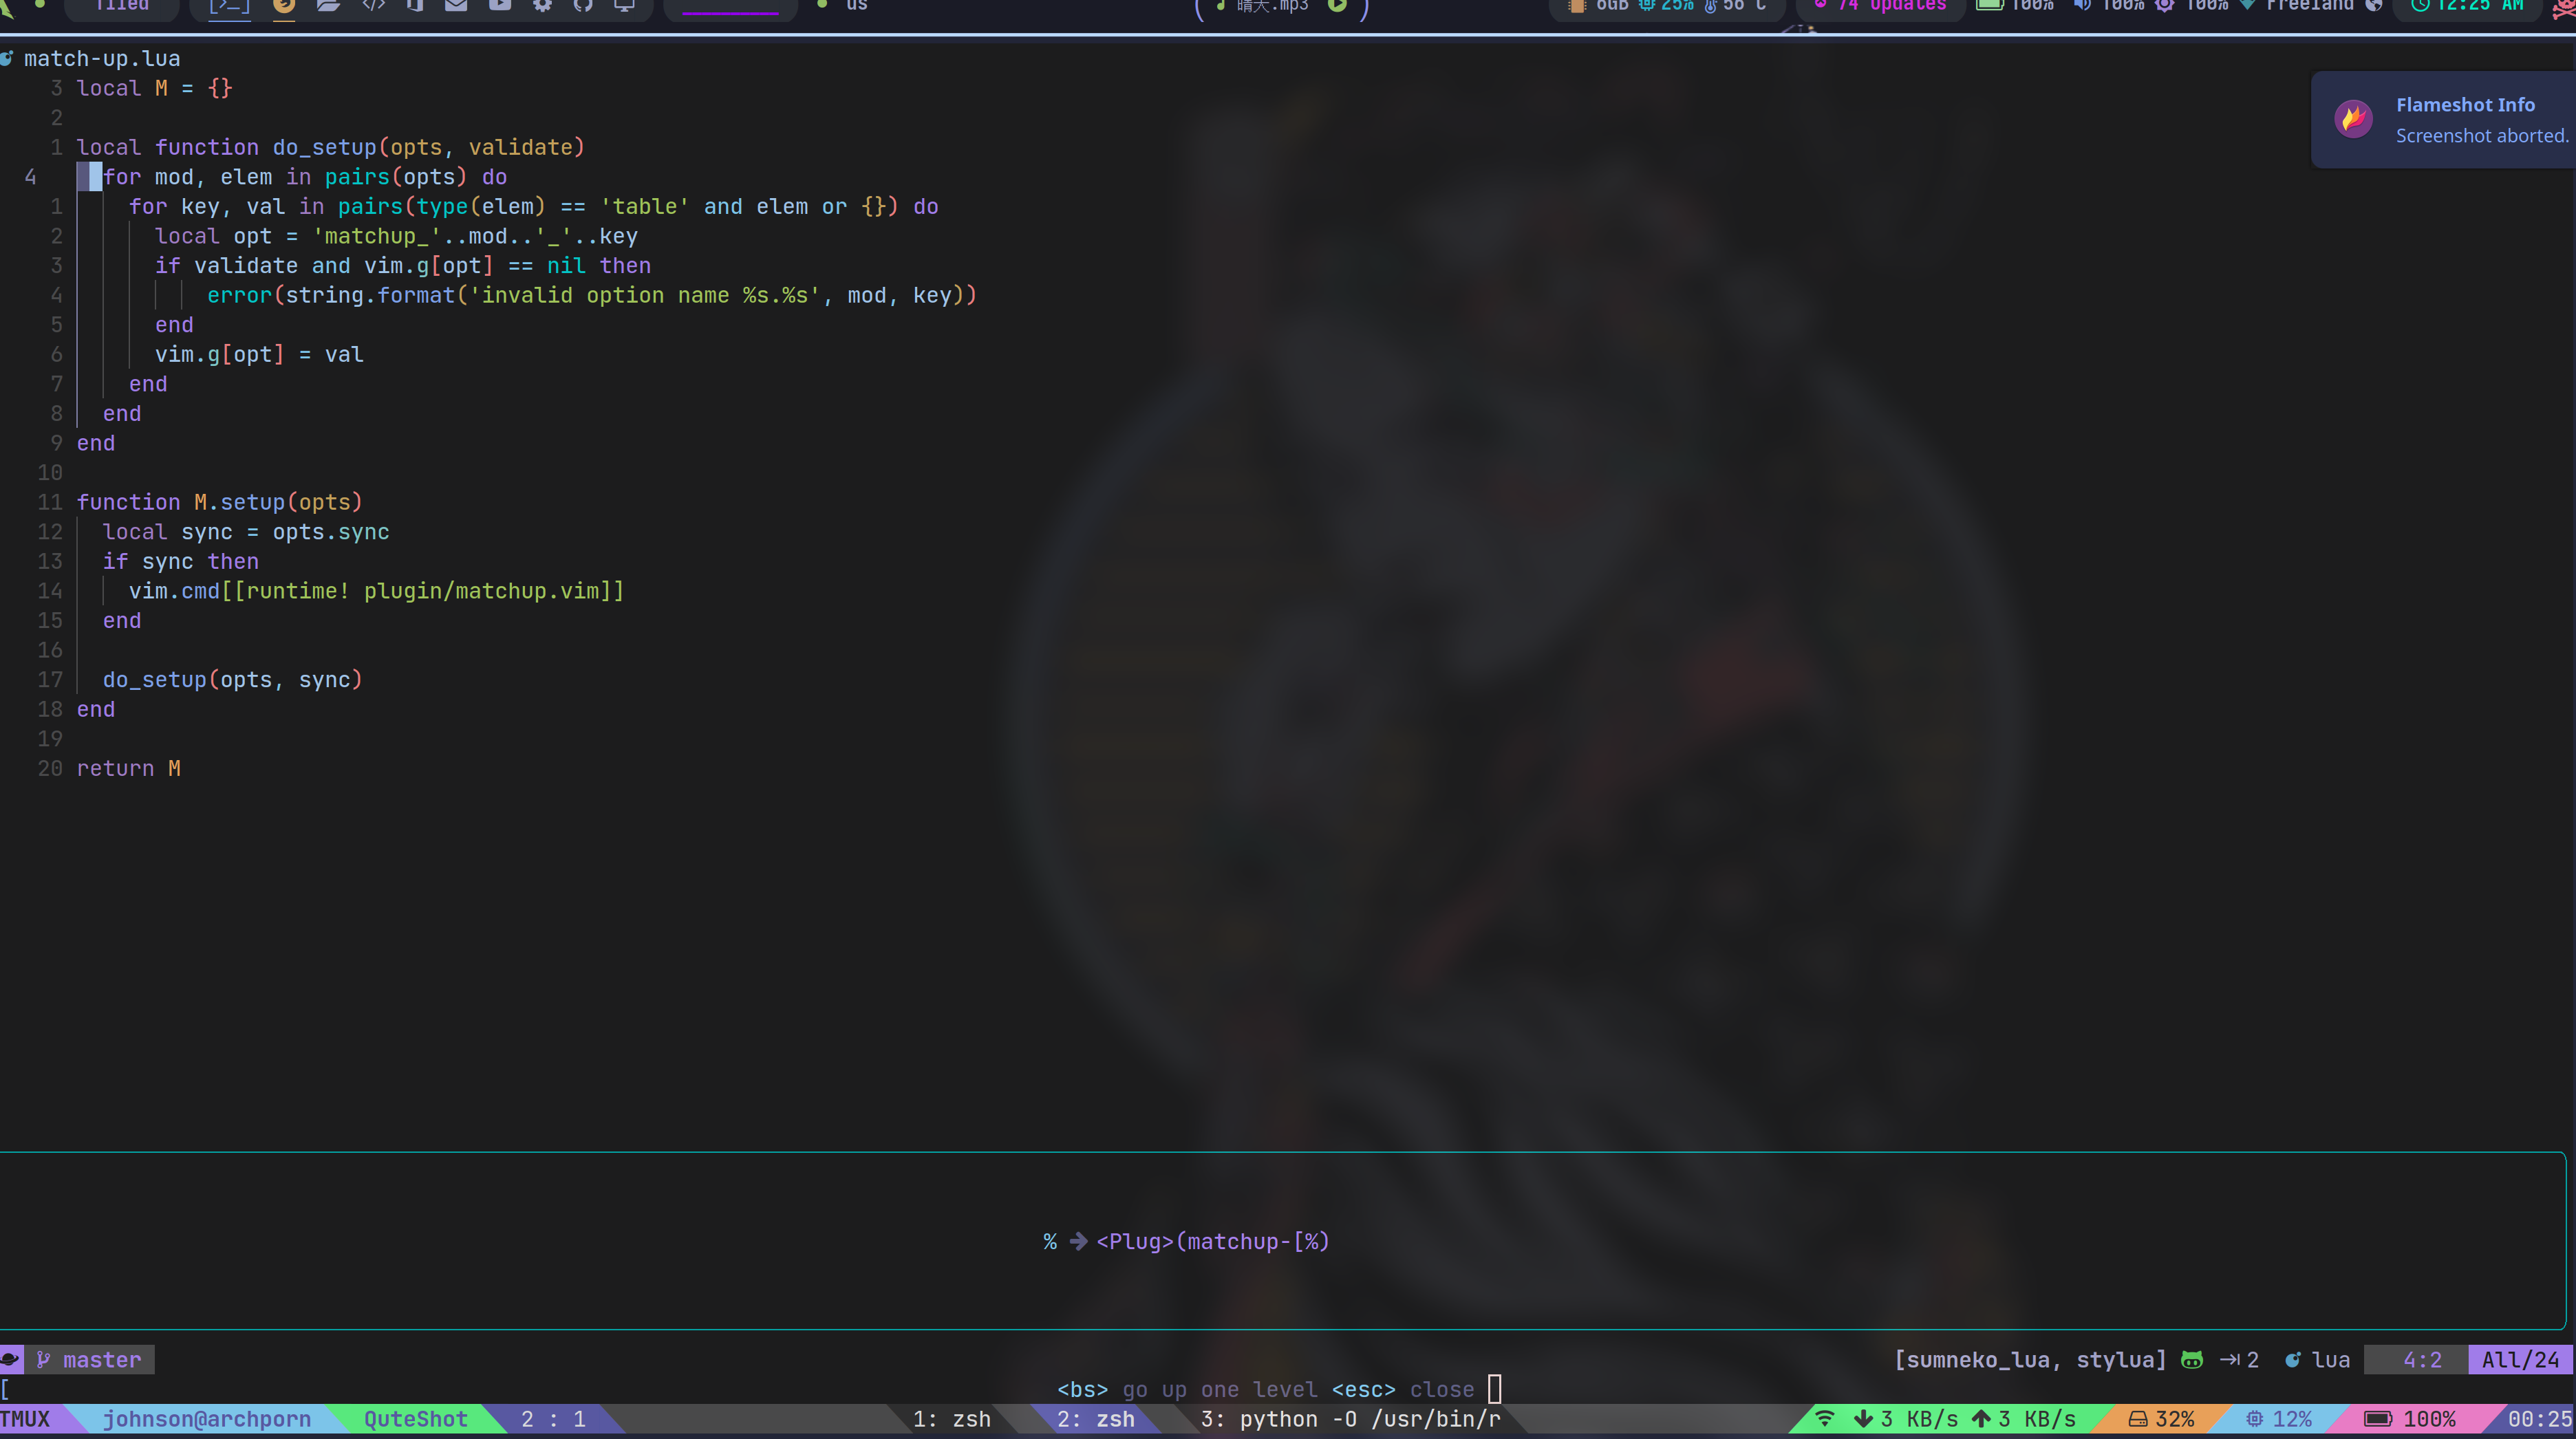Image resolution: width=2576 pixels, height=1439 pixels.
Task: Expand the '74 updates' indicator
Action: [1897, 6]
